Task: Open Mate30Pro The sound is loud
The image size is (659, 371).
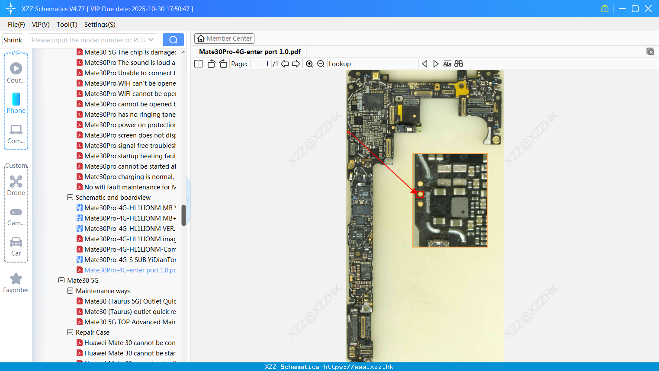Action: click(126, 63)
